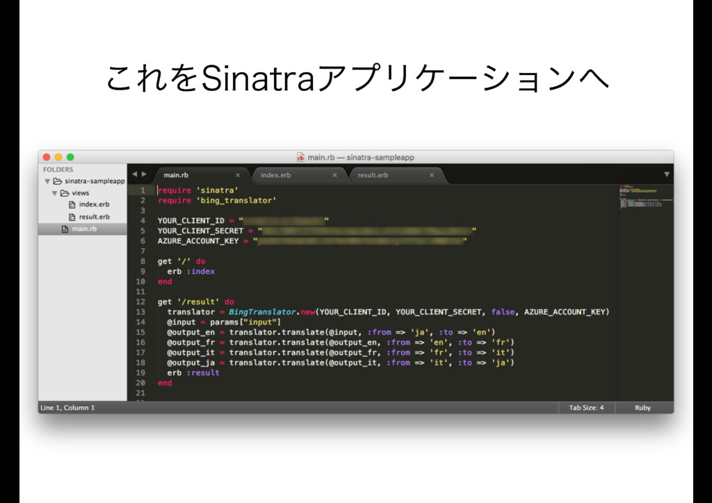The width and height of the screenshot is (712, 503).
Task: Click the minimap code preview
Action: [x=645, y=196]
